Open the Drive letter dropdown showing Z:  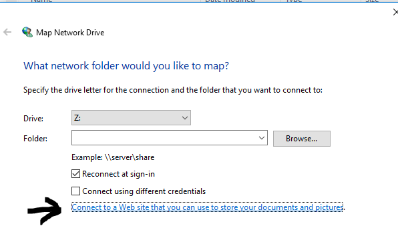point(131,117)
